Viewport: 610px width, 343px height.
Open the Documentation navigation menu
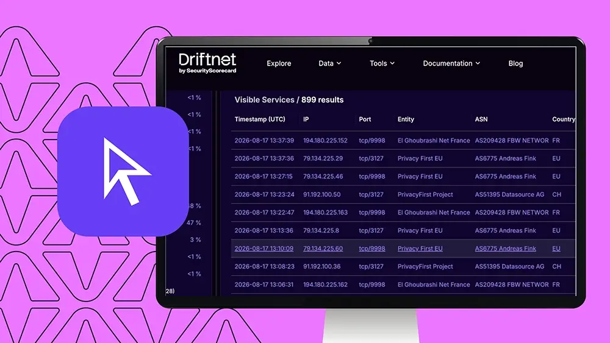coord(451,63)
